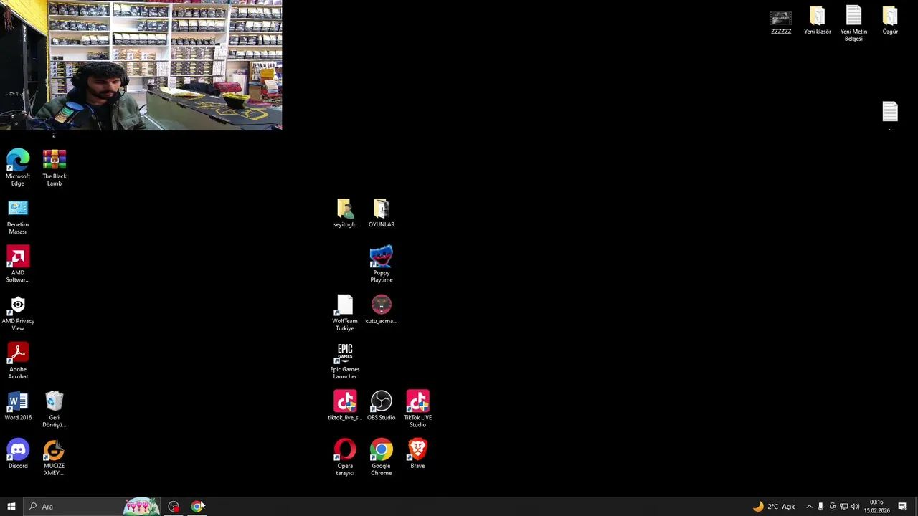Switch to the recording app on taskbar

pos(174,507)
